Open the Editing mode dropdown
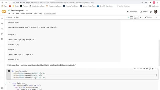The image size is (160, 90). tap(148, 17)
